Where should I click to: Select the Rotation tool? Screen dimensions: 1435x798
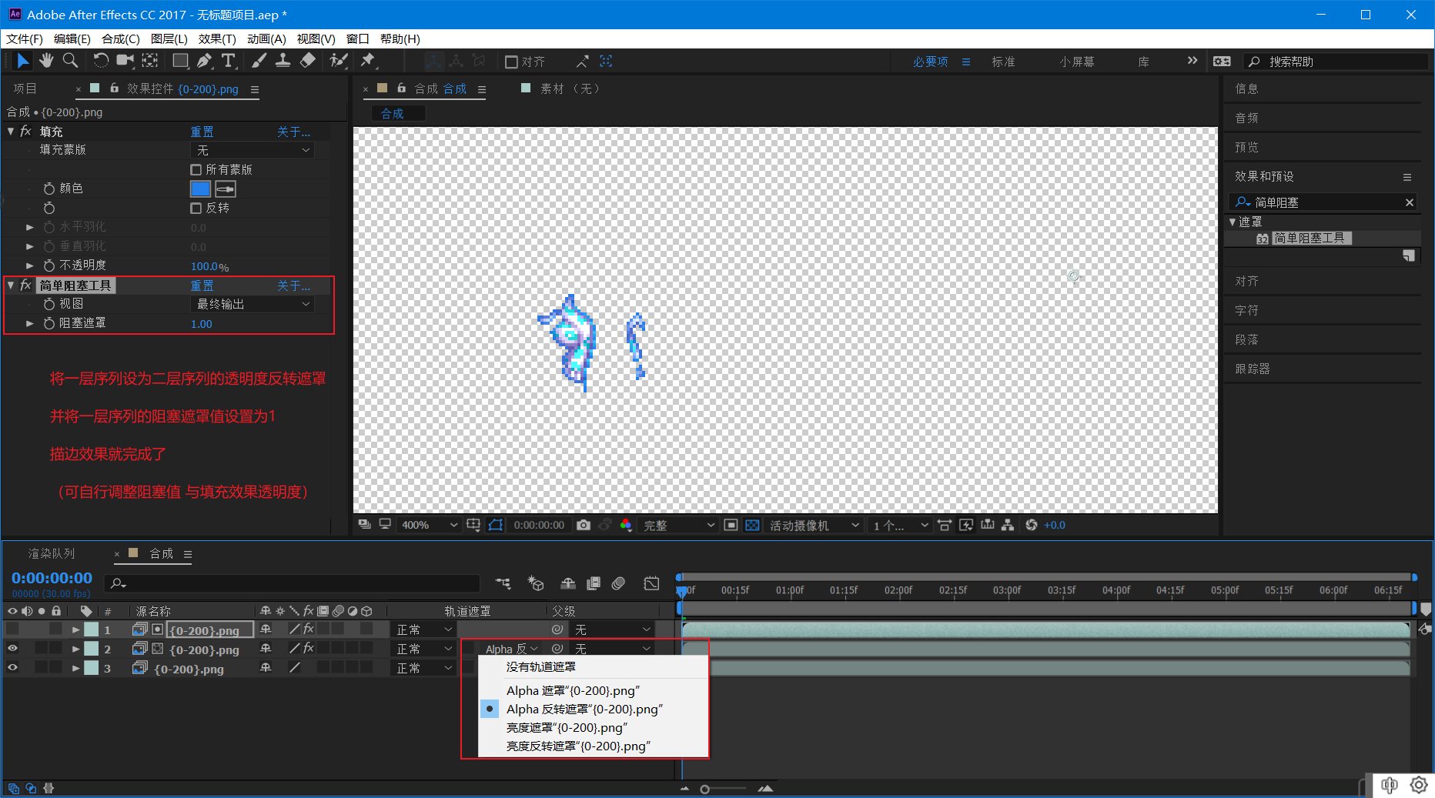pyautogui.click(x=101, y=61)
